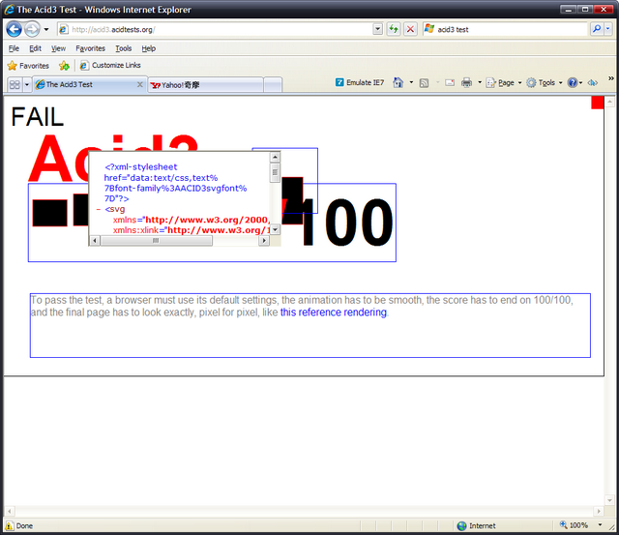The image size is (619, 535).
Task: Click embedded frame scroll up arrow
Action: point(275,157)
